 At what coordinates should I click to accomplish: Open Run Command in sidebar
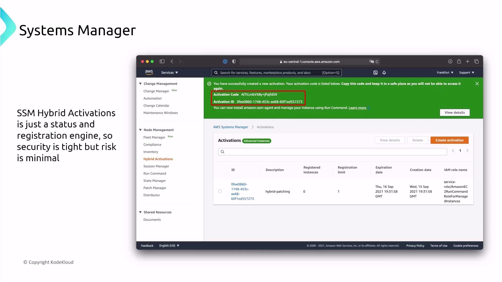(155, 173)
